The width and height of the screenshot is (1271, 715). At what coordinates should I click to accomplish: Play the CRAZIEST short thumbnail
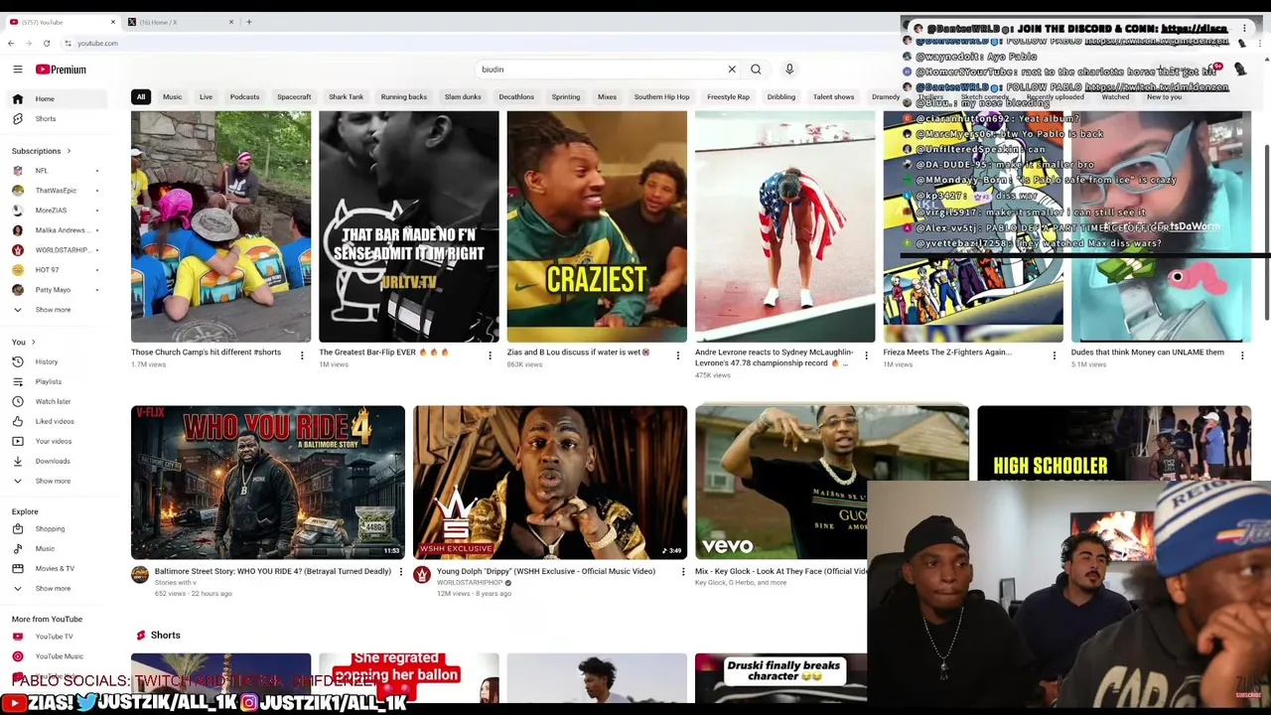click(x=597, y=226)
